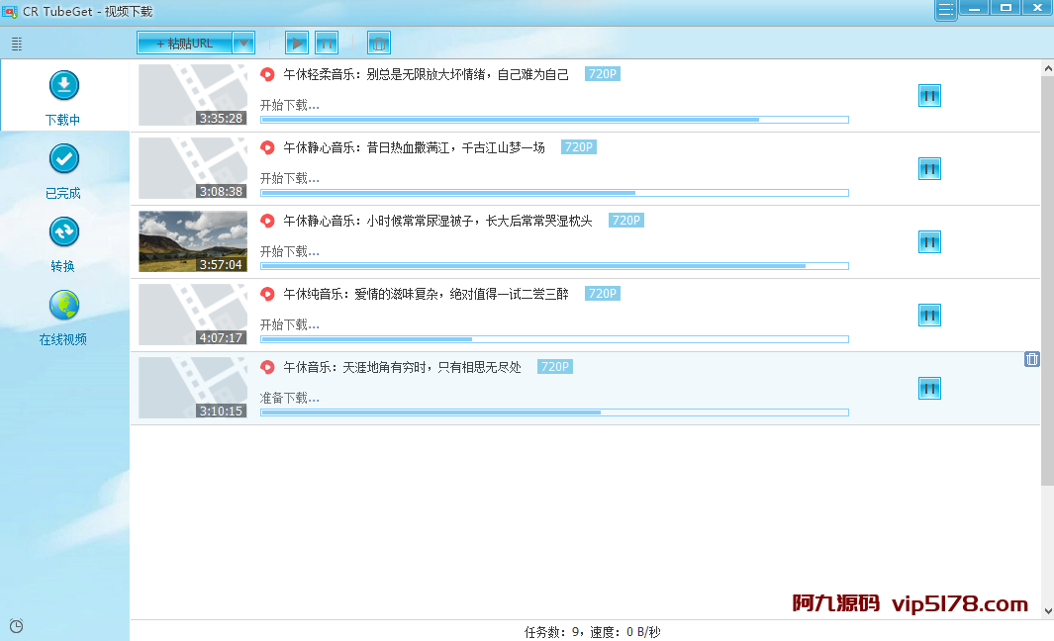The image size is (1054, 641).
Task: Click 720P badge on 昔日热血撒满江 row
Action: coord(579,147)
